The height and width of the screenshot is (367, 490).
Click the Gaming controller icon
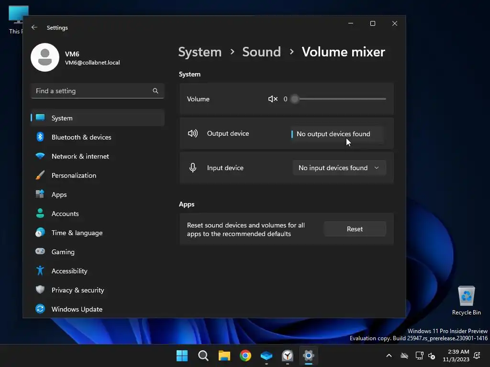40,251
